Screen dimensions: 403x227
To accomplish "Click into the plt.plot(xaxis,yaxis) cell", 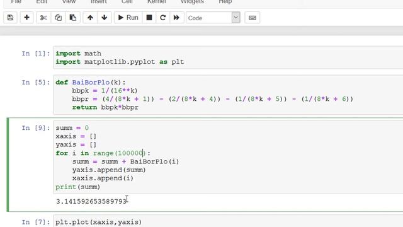I will pos(228,221).
